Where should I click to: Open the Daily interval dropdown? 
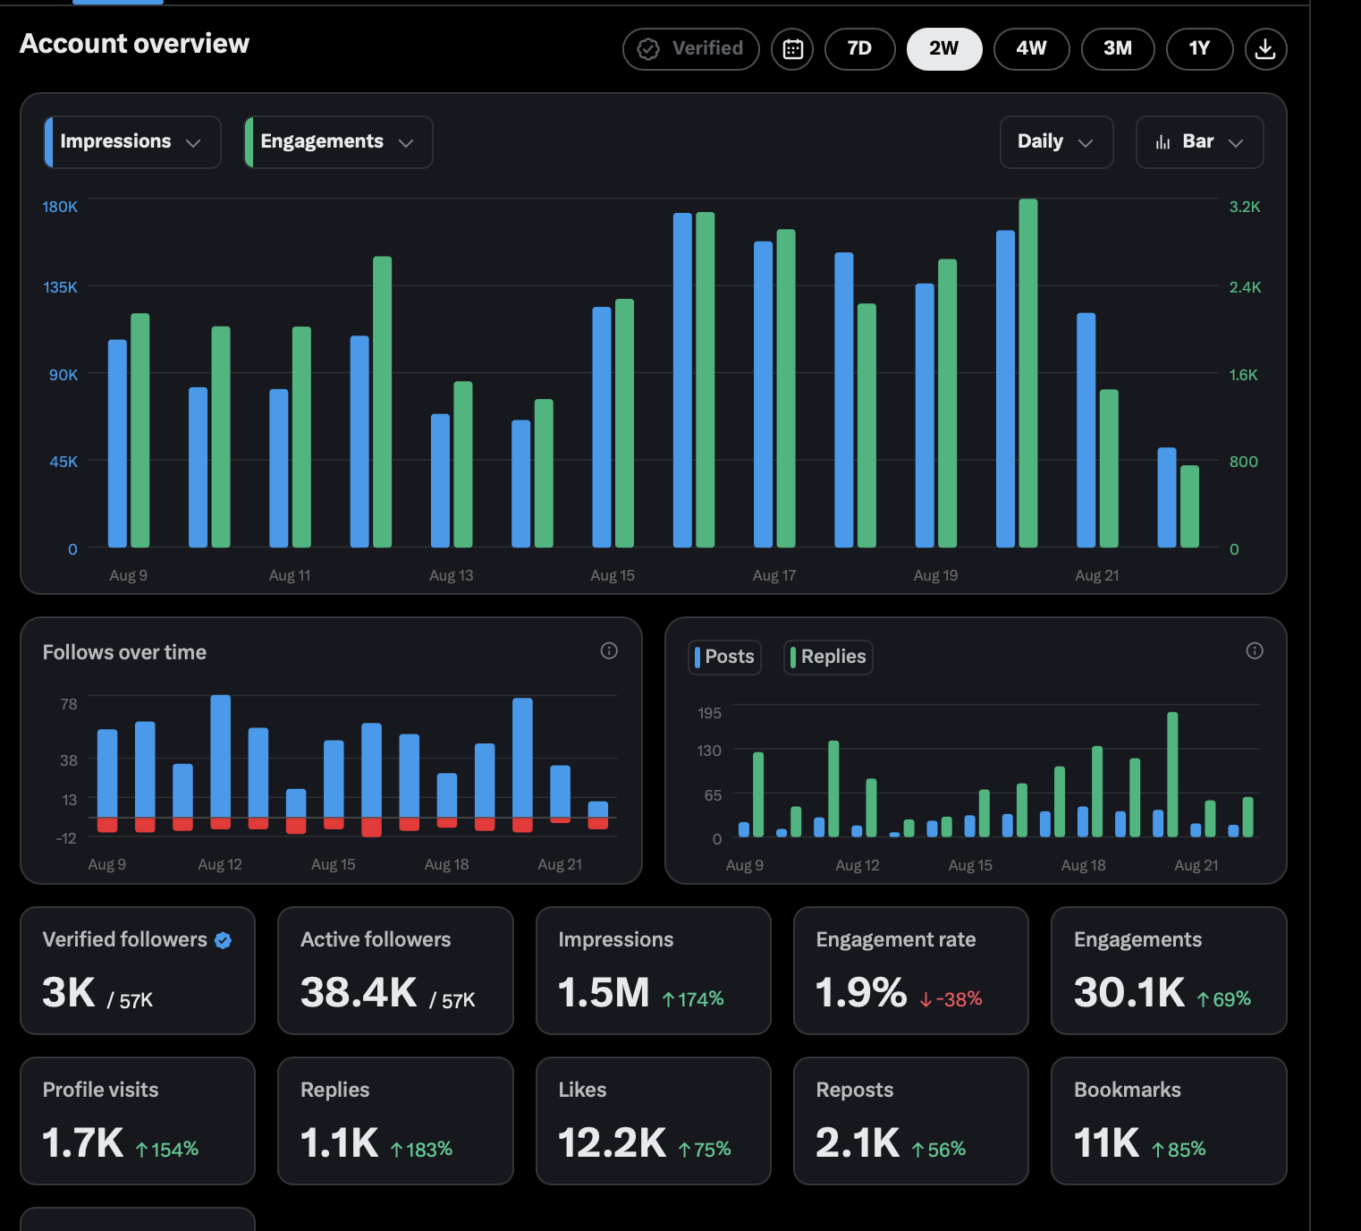click(1056, 142)
